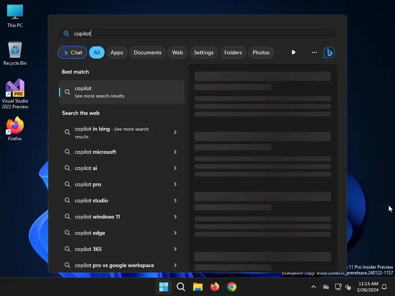Click the muted volume tray icon

[x=348, y=287]
